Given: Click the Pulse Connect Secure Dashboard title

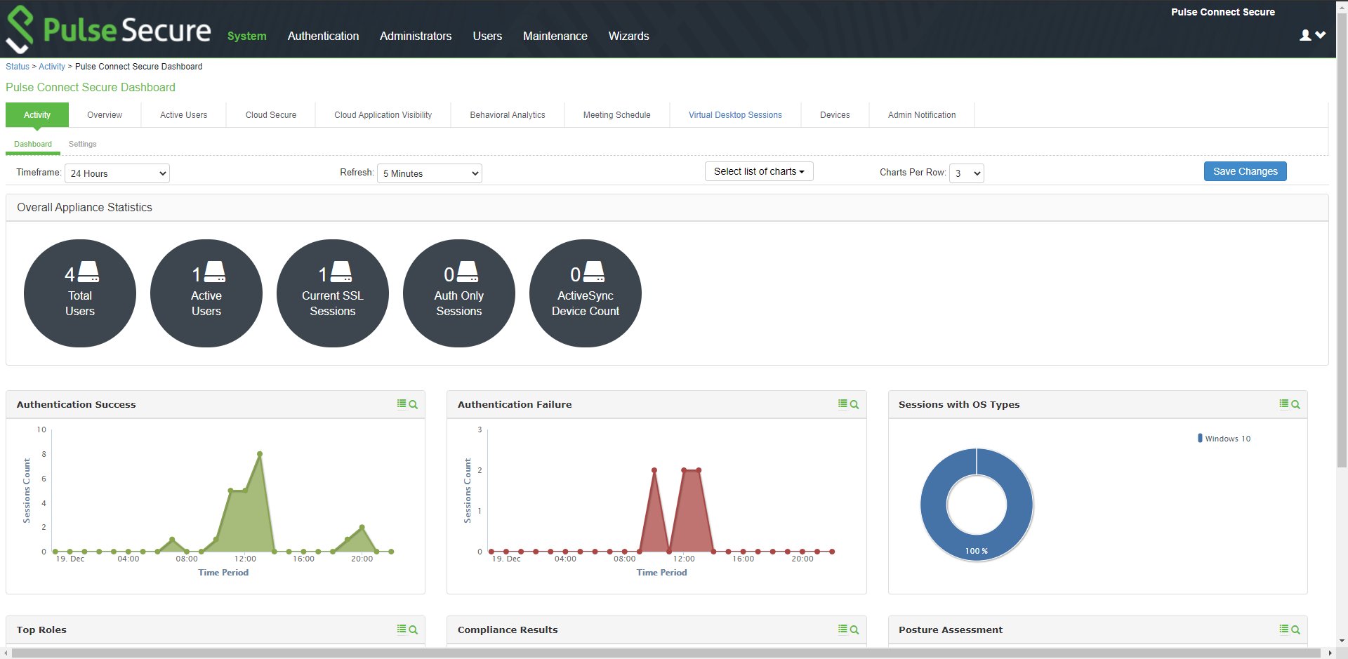Looking at the screenshot, I should [91, 87].
